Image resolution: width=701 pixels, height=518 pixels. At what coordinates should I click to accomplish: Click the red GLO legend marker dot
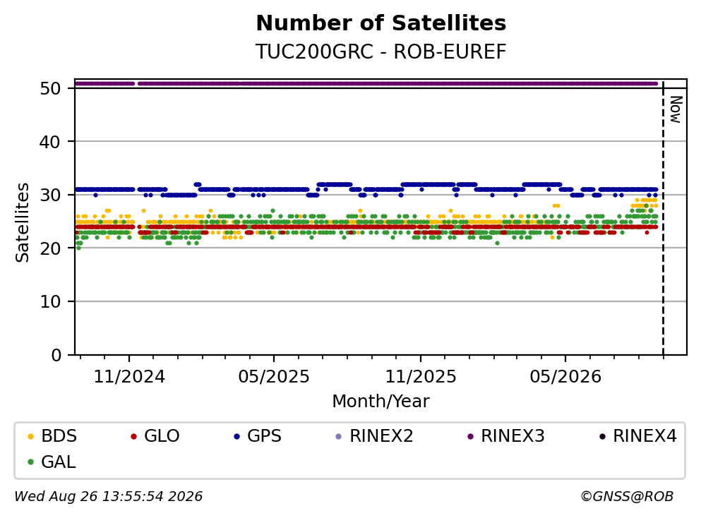pos(133,436)
